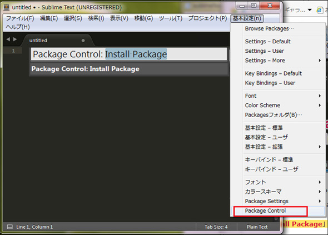Close untitled tab via unsaved dot
The width and height of the screenshot is (328, 236).
[83, 41]
